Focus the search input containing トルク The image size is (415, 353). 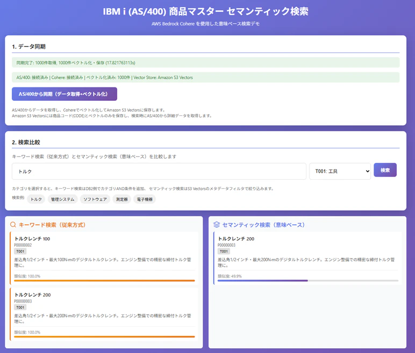159,171
